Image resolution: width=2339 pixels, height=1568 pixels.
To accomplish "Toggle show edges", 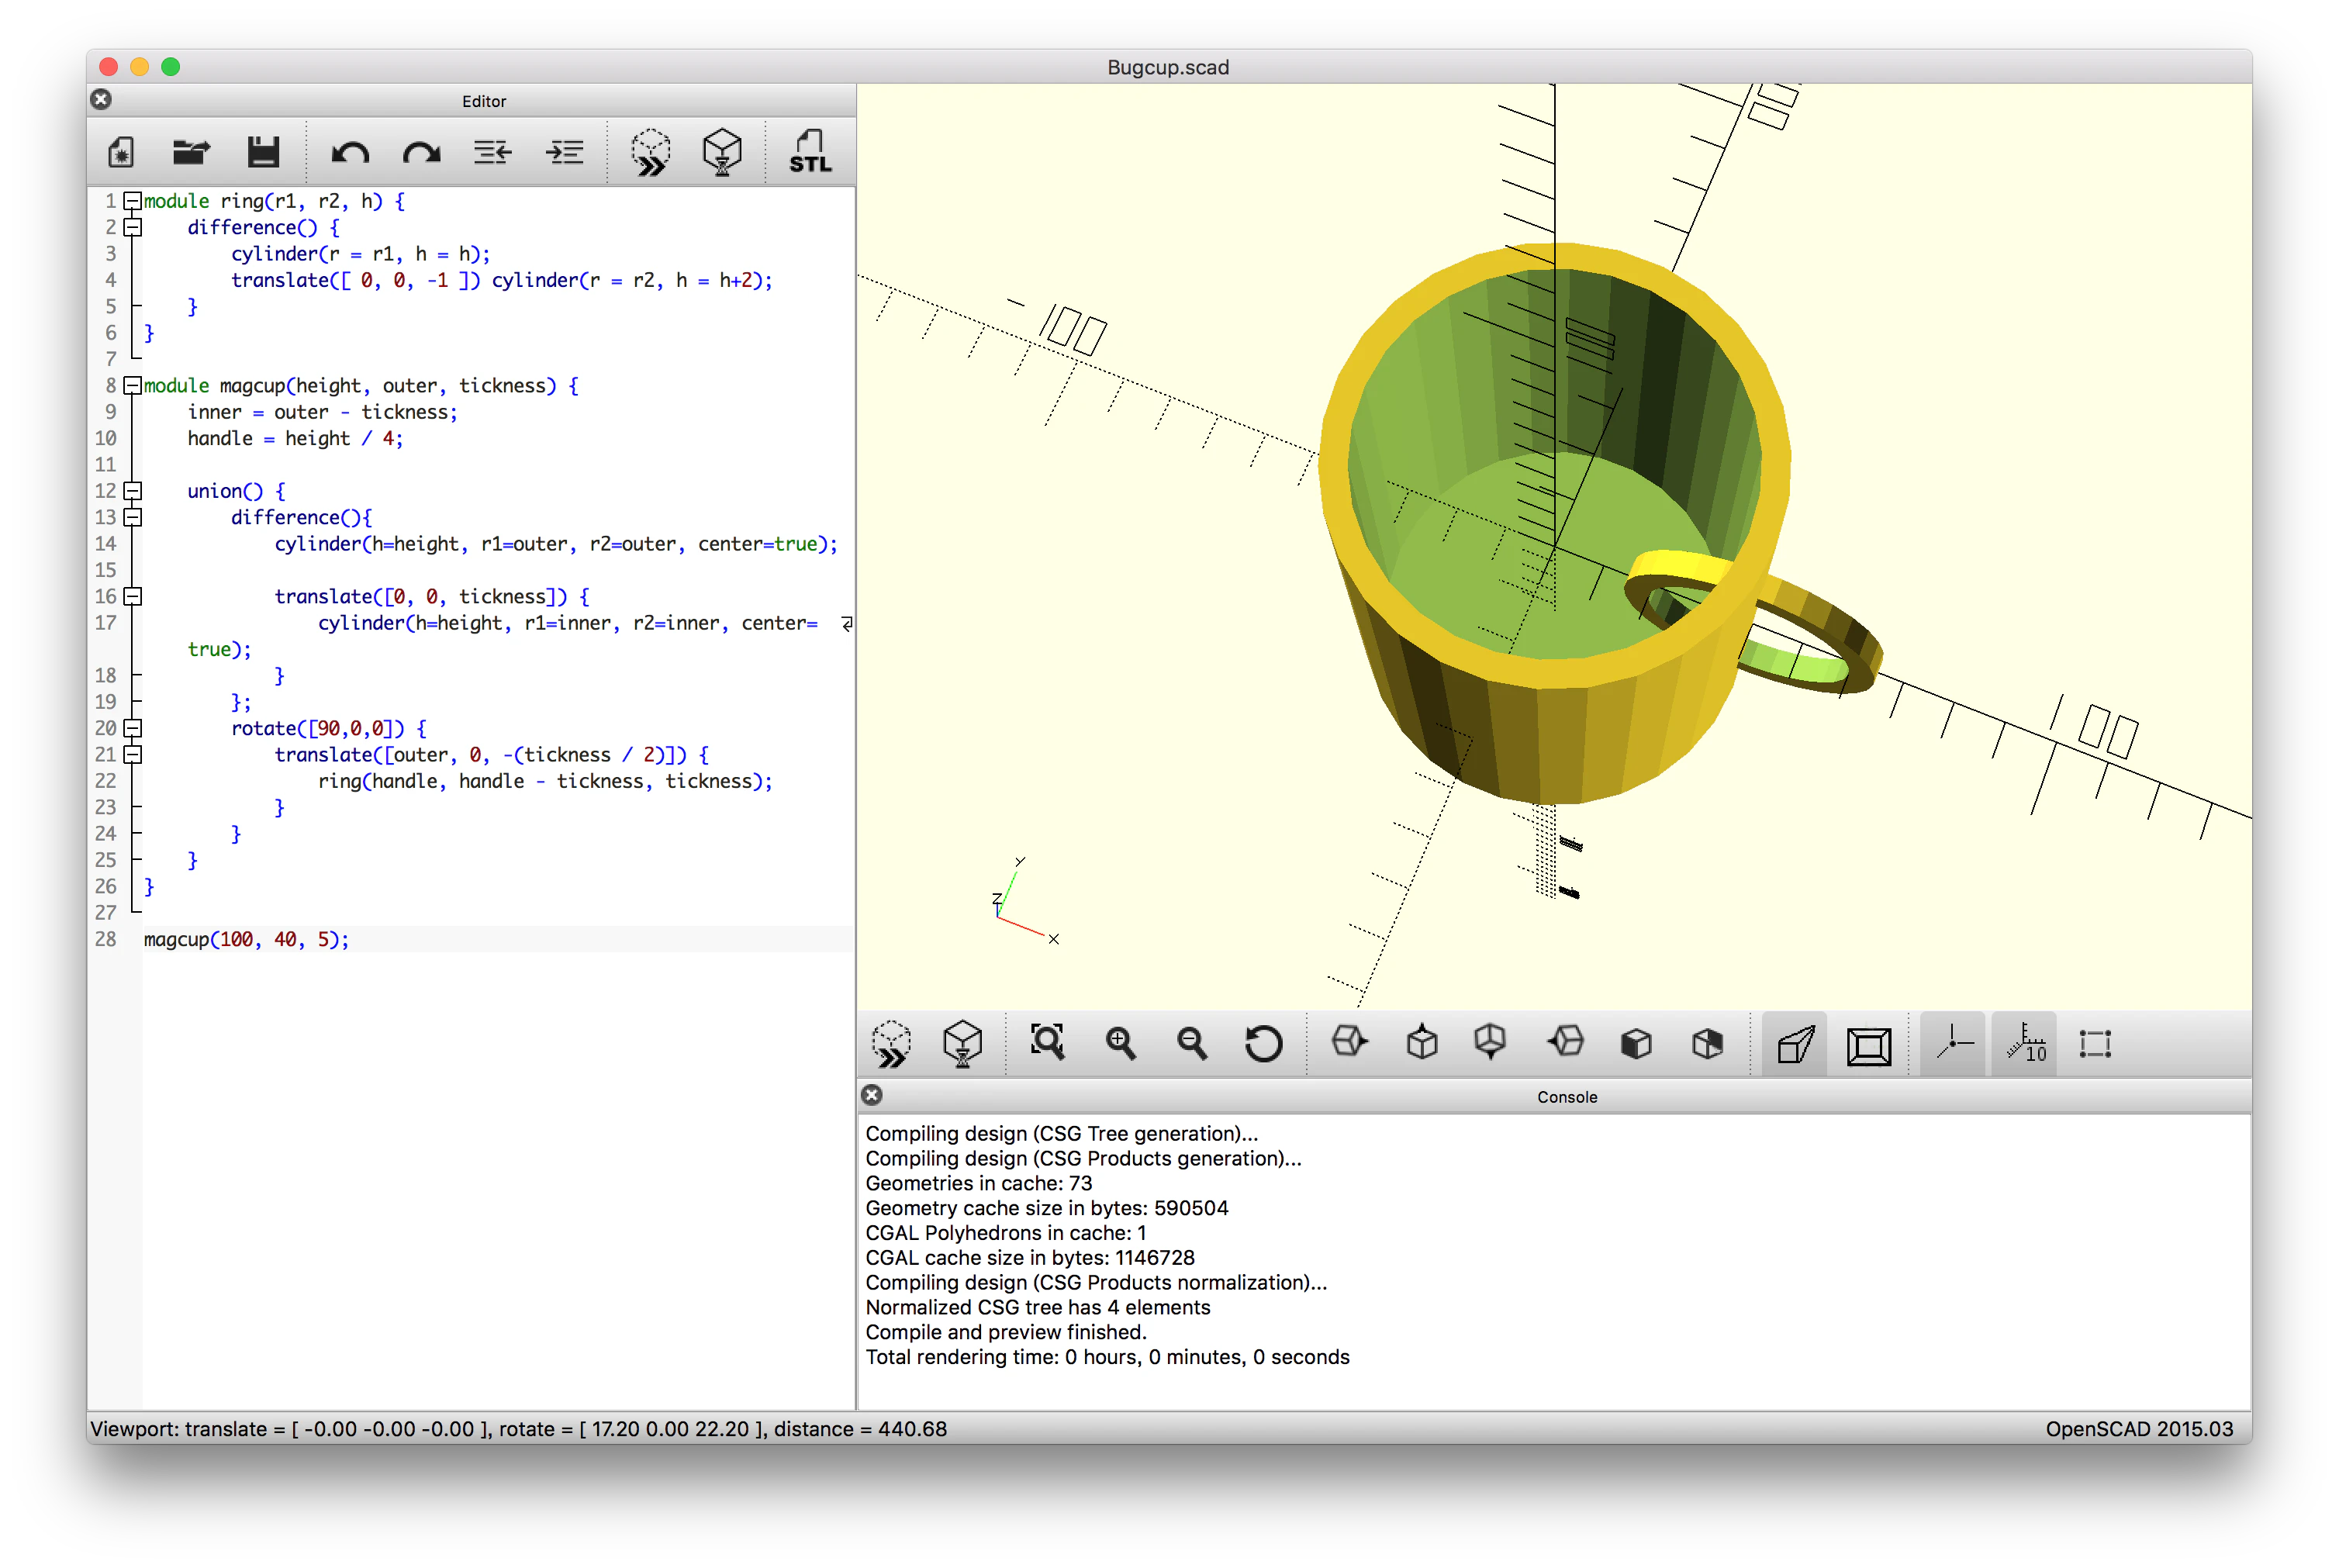I will pos(2095,1044).
